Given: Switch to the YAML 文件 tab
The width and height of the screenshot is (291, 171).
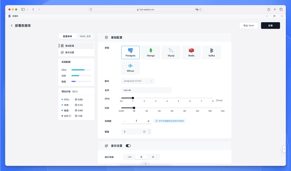Looking at the screenshot, I should pos(85,36).
